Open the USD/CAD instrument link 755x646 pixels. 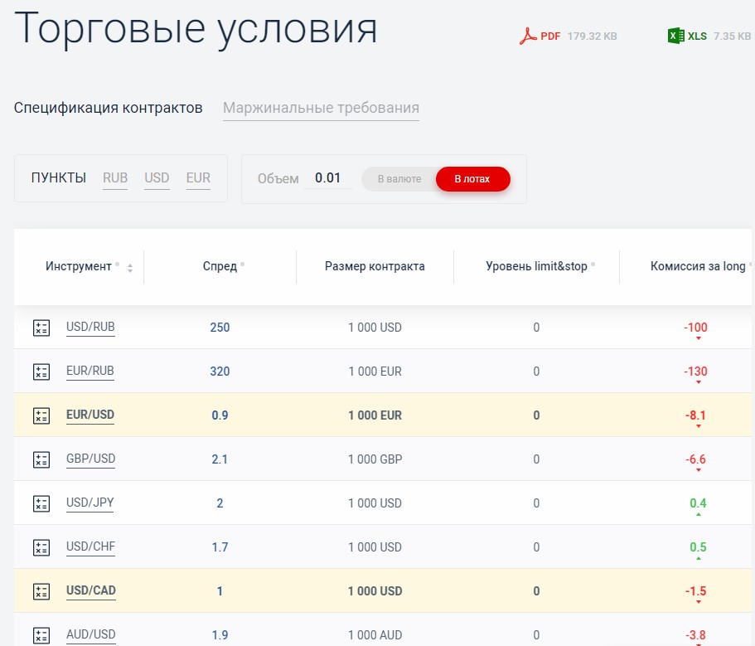tap(90, 591)
